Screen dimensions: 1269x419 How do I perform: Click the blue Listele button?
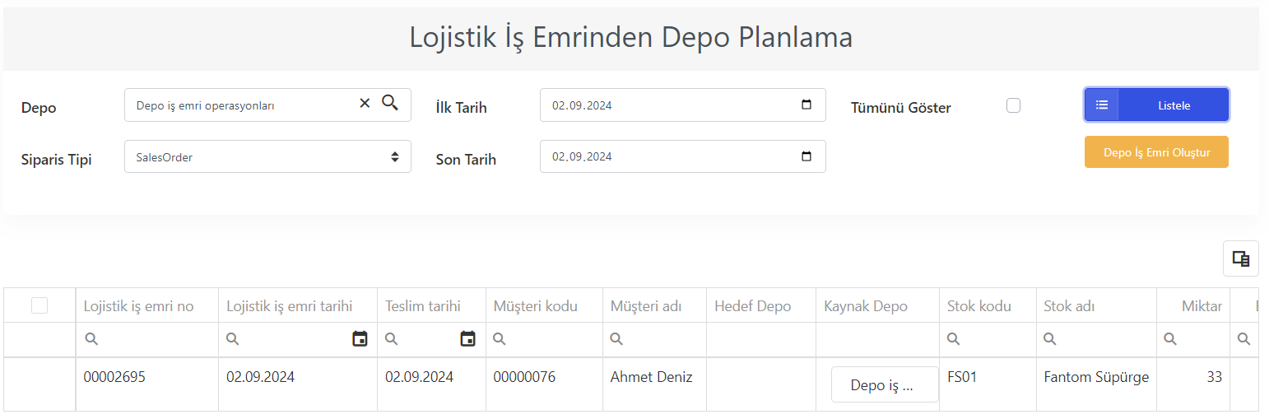1156,105
